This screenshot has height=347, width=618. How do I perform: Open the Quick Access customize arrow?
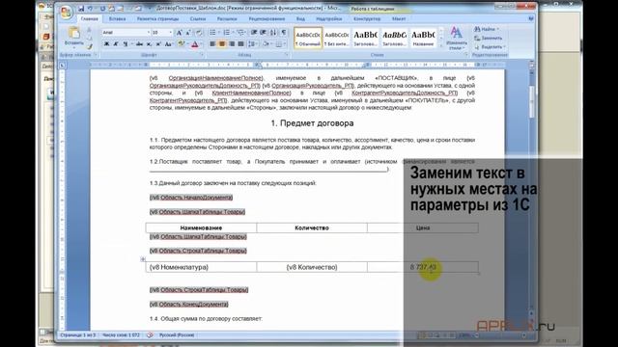[150, 9]
